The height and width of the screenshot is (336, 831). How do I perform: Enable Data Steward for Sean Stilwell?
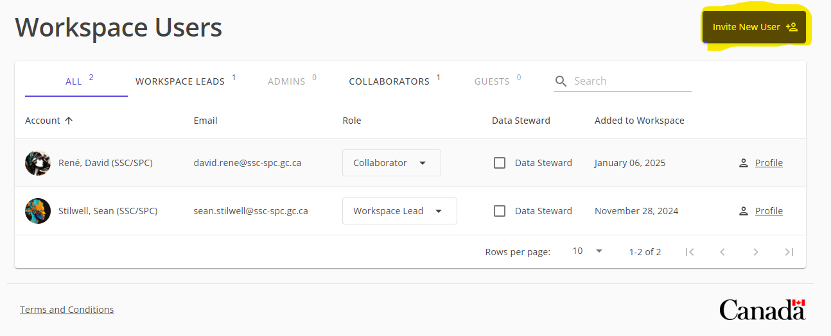point(500,211)
